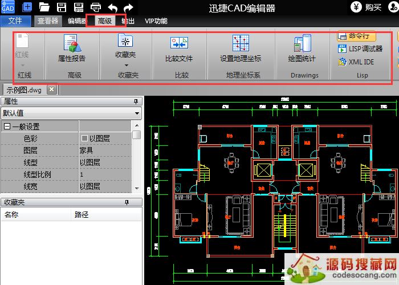Screen dimensions: 399x285
Task: Click the print icon in title bar
Action: click(x=96, y=7)
